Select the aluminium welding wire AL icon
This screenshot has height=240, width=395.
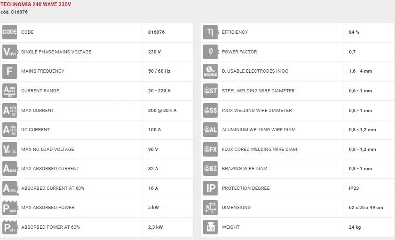coord(210,130)
